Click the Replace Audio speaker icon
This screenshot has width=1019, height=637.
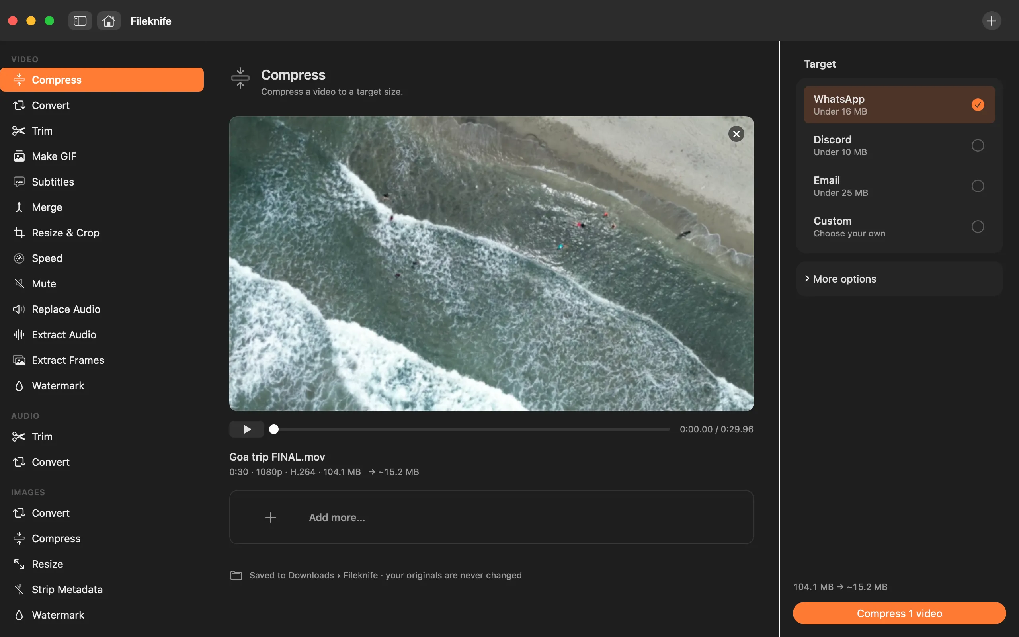(19, 309)
